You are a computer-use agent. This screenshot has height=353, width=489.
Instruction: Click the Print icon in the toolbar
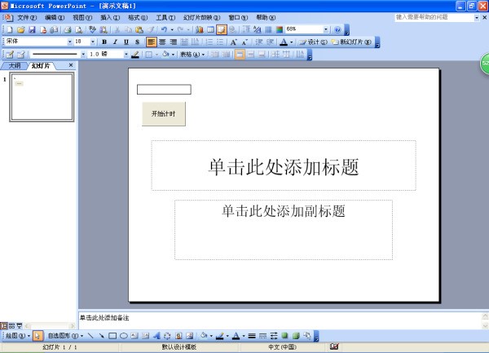[68, 29]
